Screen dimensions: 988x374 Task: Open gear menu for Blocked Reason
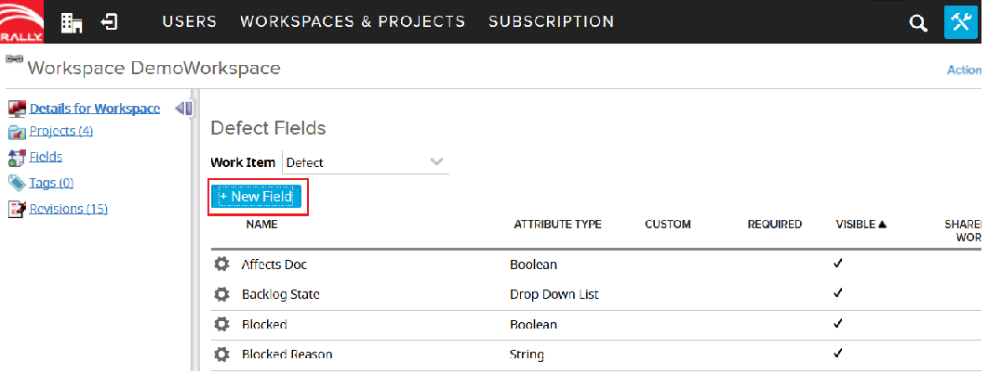click(x=221, y=354)
